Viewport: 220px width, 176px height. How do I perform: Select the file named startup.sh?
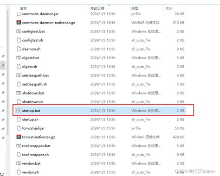30,119
